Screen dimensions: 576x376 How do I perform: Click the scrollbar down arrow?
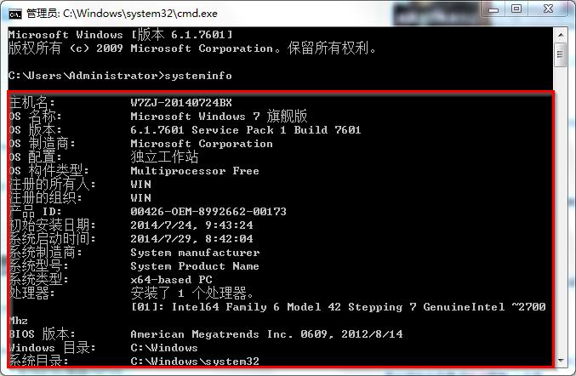click(560, 360)
